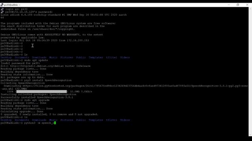Click the httpredir.debian.org URL
The image size is (252, 141).
click(37, 66)
